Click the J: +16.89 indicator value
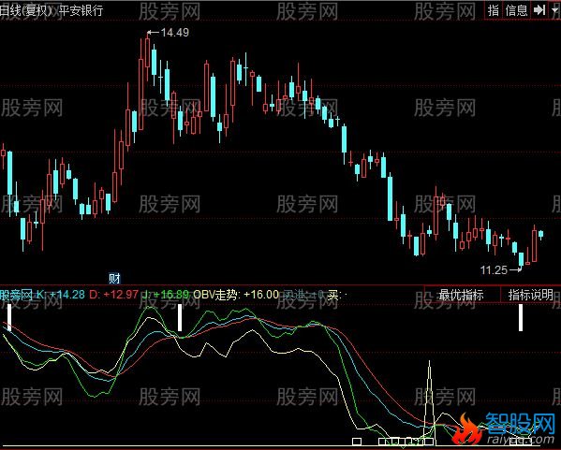This screenshot has width=561, height=450. coord(165,295)
